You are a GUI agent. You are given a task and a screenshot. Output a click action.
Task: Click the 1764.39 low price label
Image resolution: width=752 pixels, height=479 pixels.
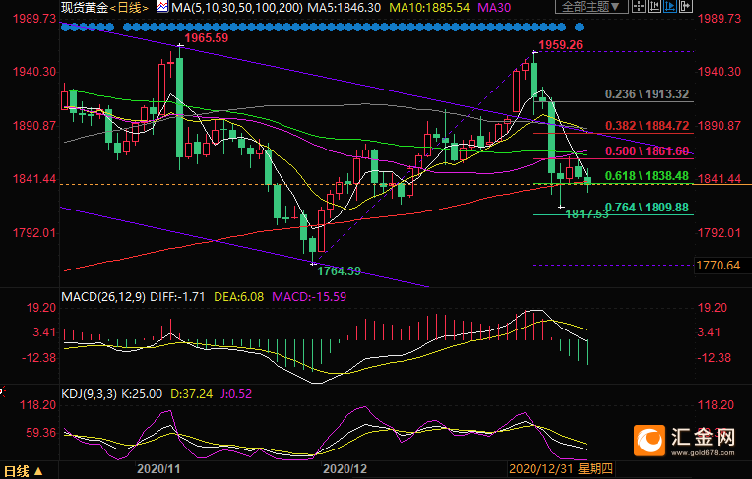(x=339, y=271)
